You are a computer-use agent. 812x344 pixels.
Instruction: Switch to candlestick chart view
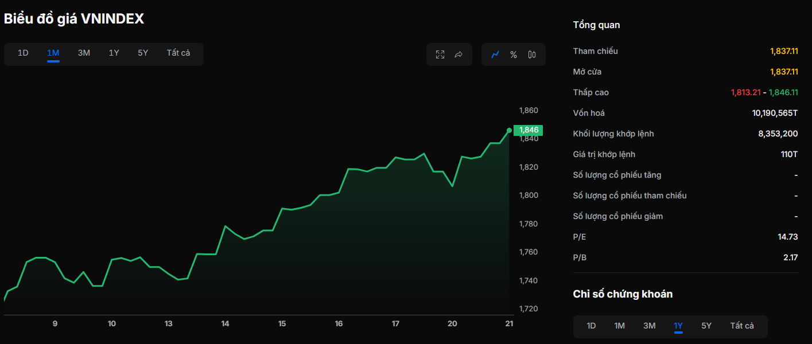(x=532, y=54)
